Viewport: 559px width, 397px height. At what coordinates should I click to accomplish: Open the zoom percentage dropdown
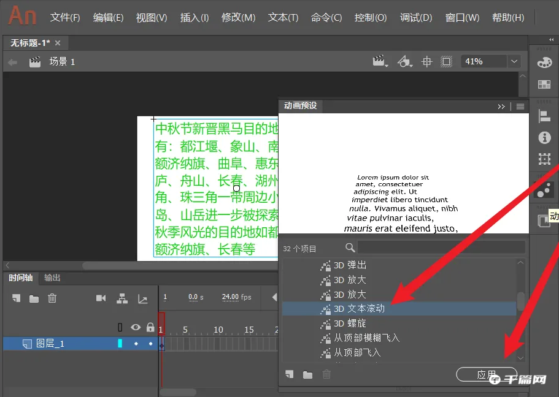coord(514,61)
